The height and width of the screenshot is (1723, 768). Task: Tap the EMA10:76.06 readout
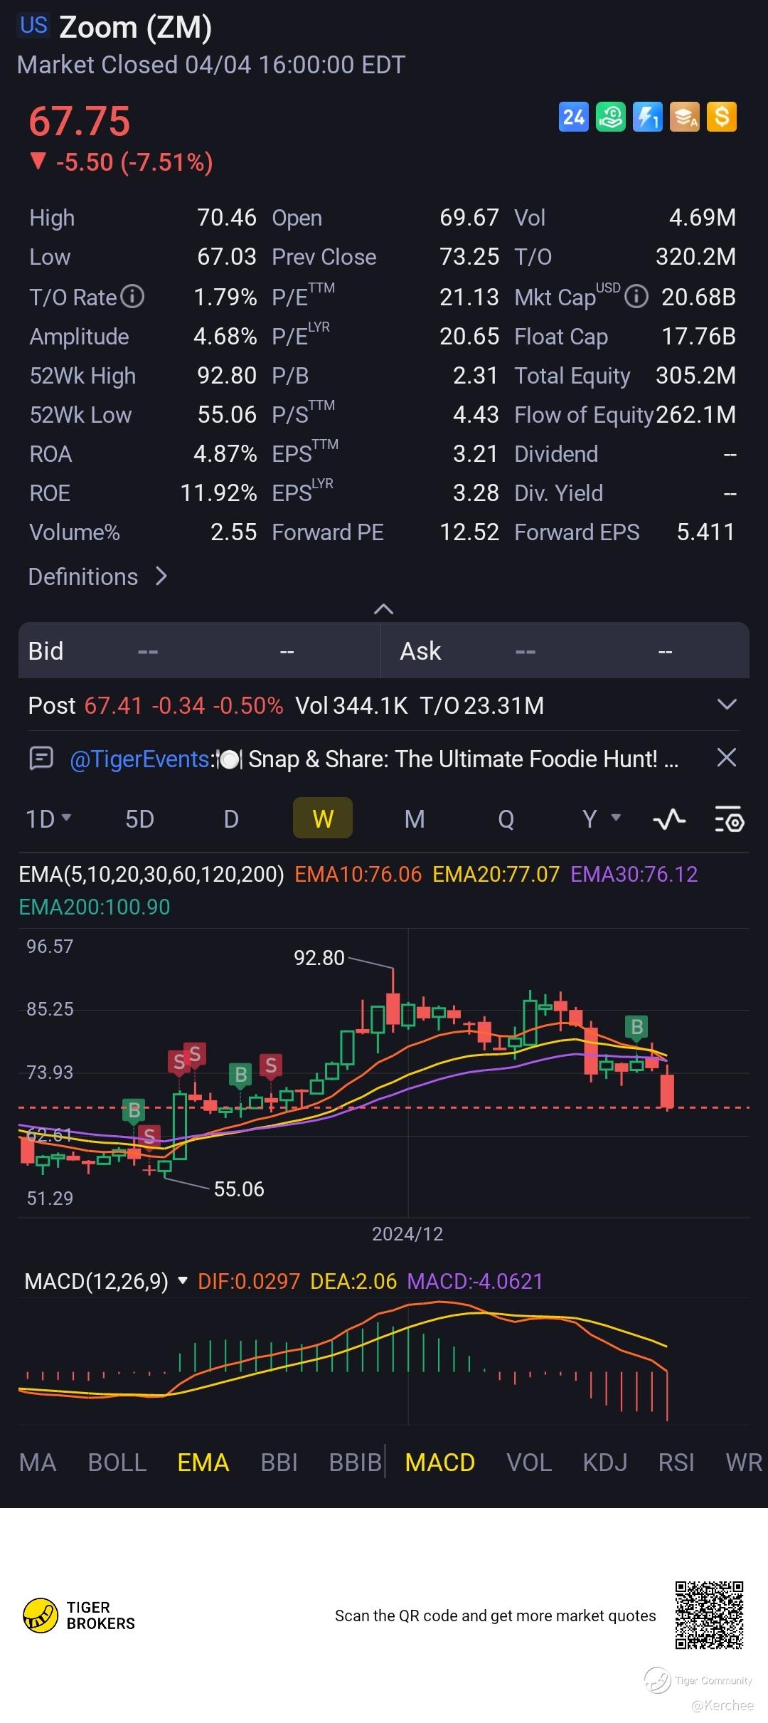pyautogui.click(x=358, y=873)
